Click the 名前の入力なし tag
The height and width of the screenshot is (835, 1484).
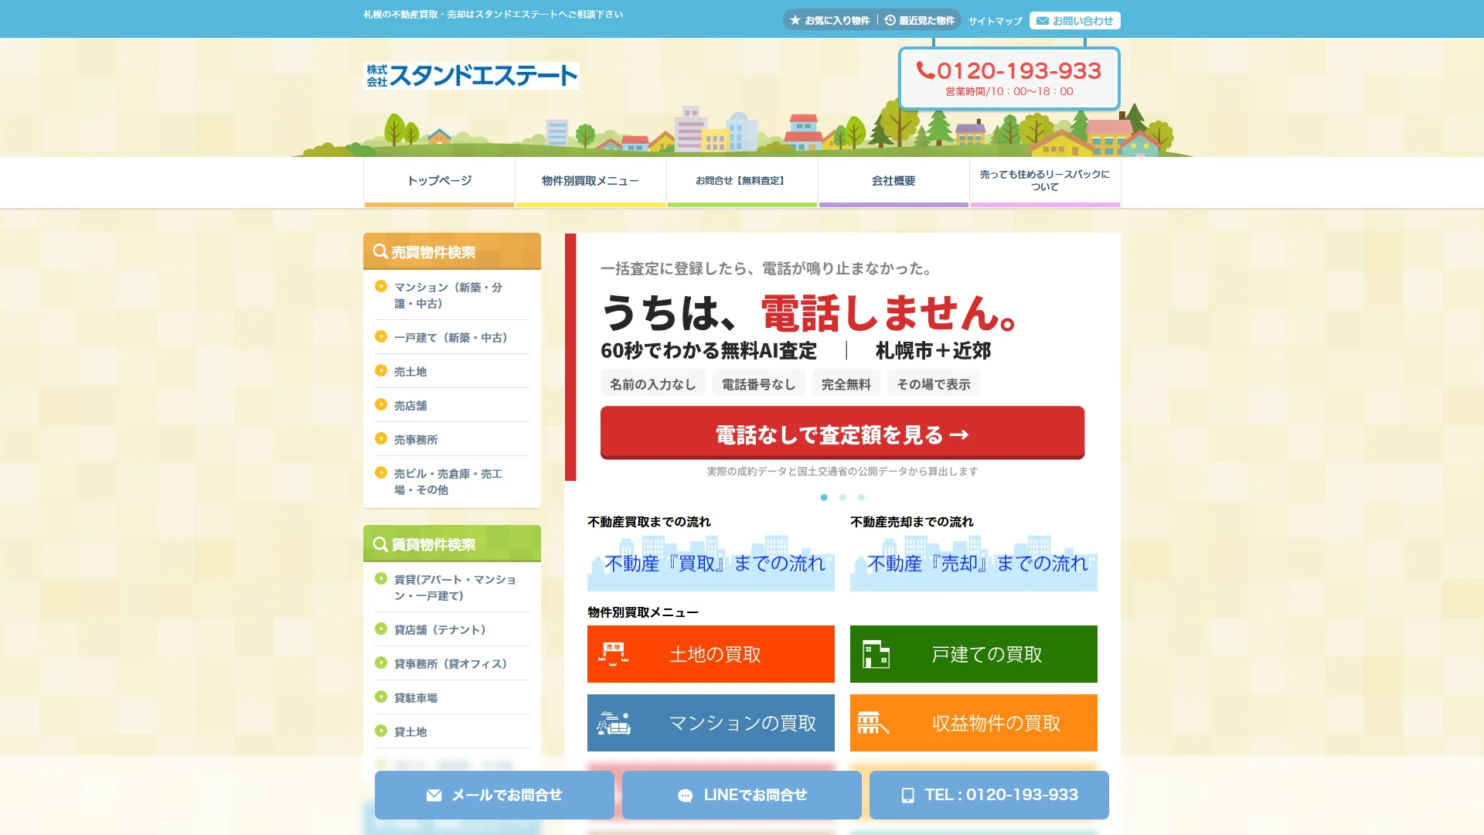(653, 383)
